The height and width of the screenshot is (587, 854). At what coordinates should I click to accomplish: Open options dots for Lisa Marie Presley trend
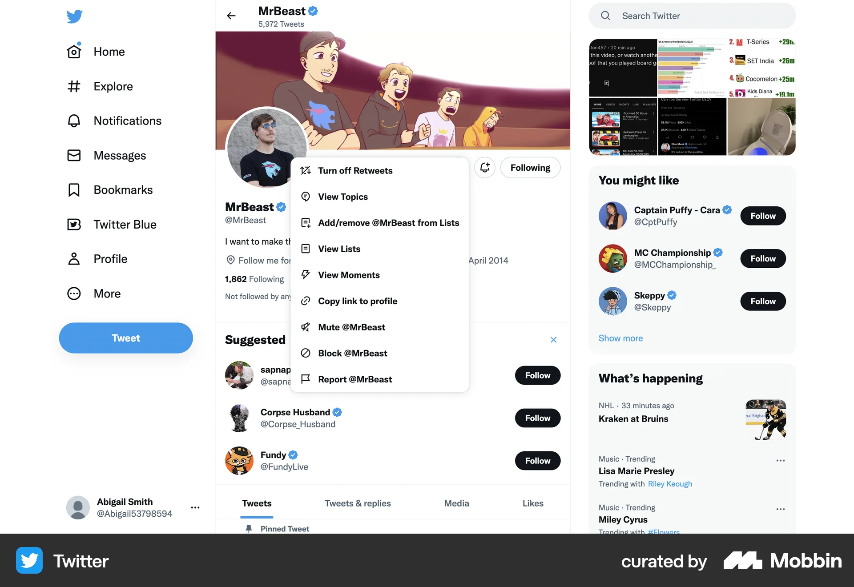pos(780,461)
